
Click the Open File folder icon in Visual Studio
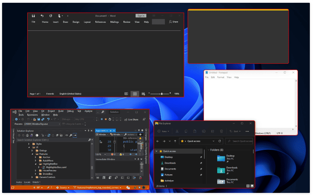[34, 119]
